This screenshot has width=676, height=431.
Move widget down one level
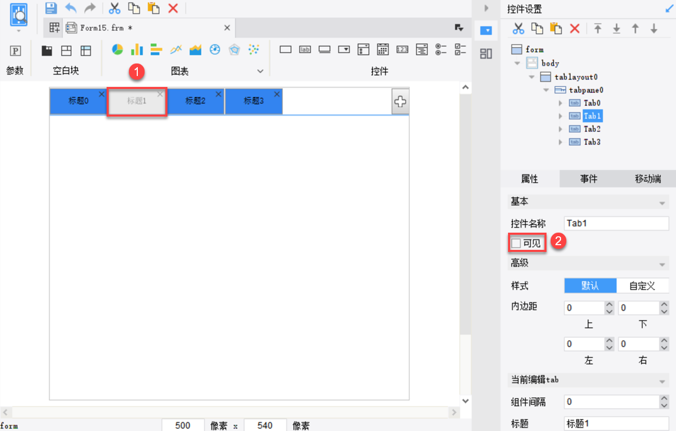coord(654,29)
